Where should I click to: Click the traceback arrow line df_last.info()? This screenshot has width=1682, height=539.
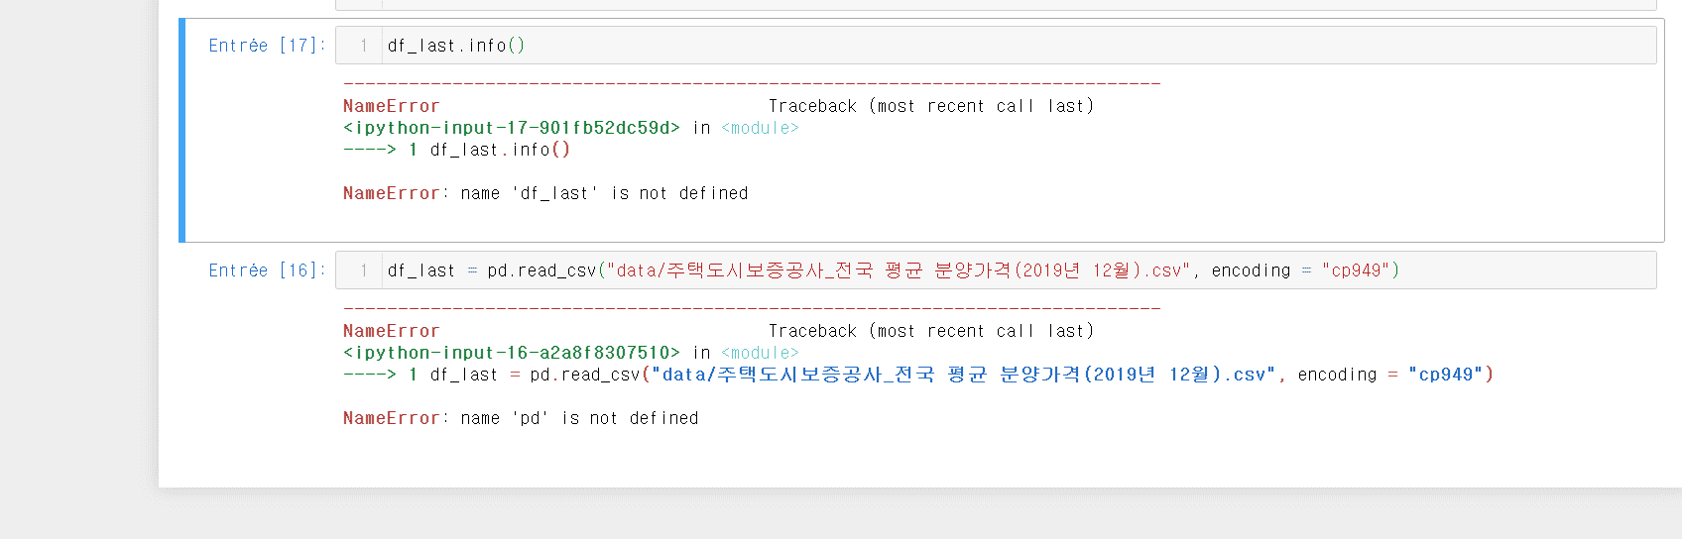pyautogui.click(x=456, y=150)
